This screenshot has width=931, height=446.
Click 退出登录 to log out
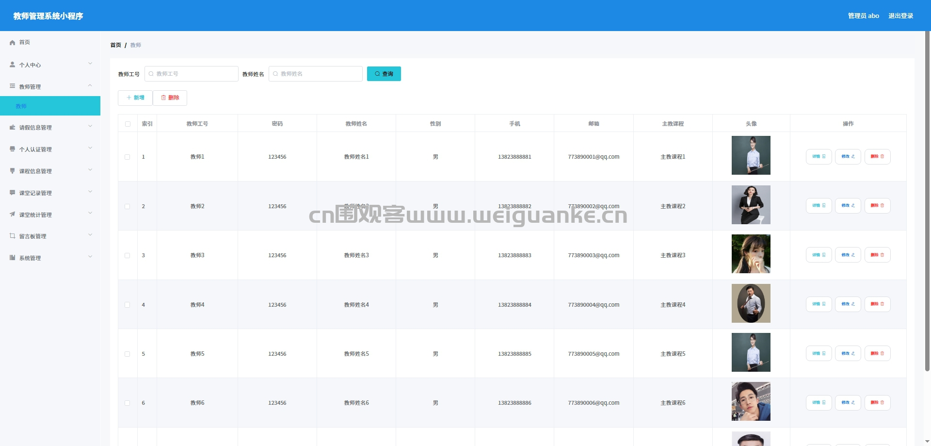(900, 16)
